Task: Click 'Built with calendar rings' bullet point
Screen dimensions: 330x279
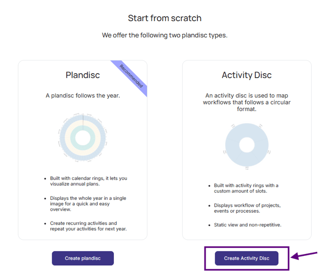Action: tap(88, 181)
